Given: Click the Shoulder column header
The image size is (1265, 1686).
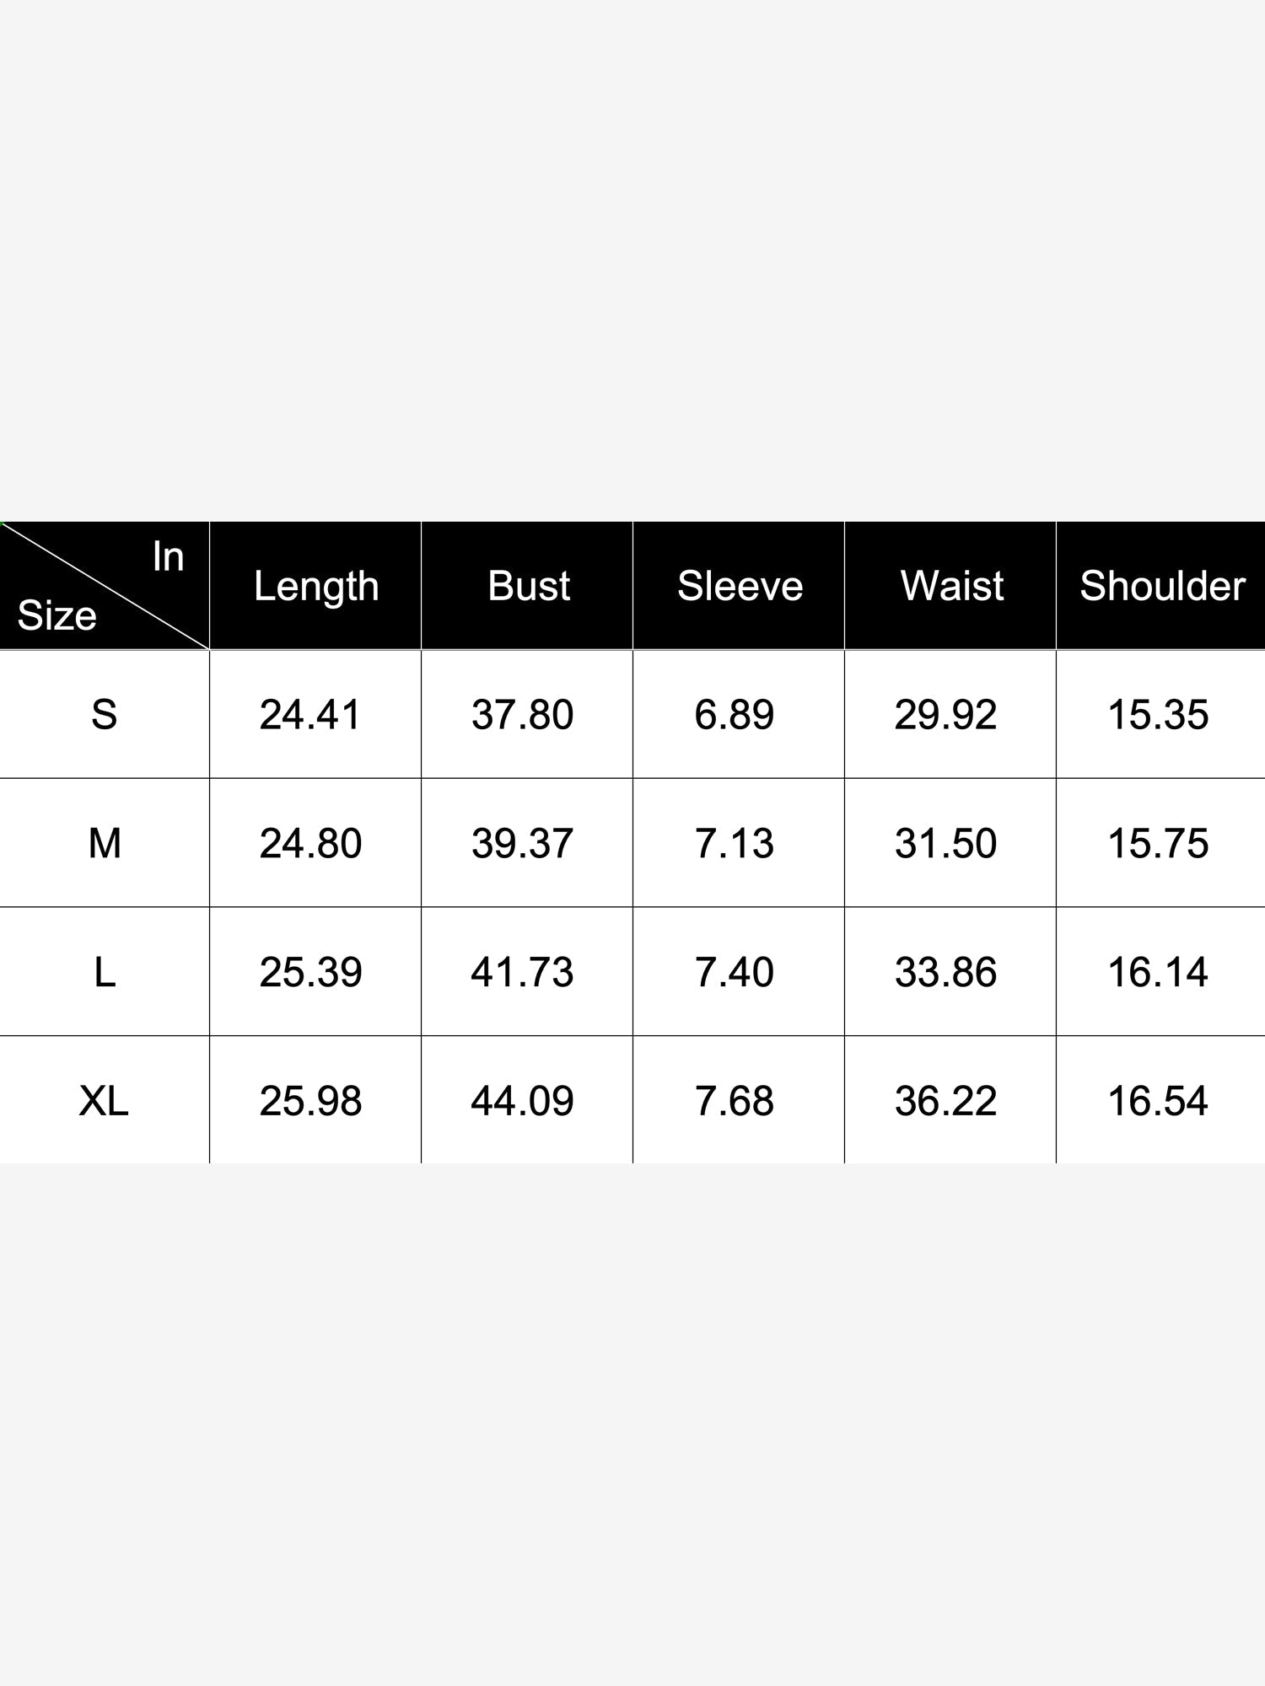Looking at the screenshot, I should [x=1162, y=586].
